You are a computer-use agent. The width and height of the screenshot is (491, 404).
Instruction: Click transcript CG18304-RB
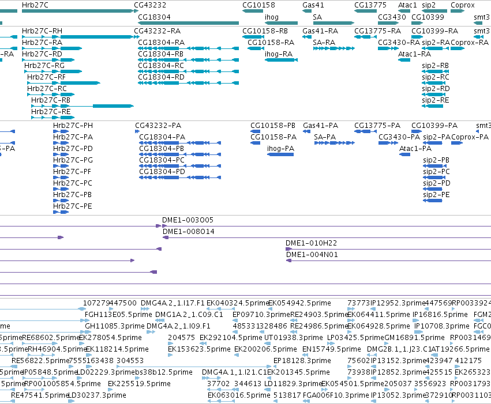click(188, 60)
